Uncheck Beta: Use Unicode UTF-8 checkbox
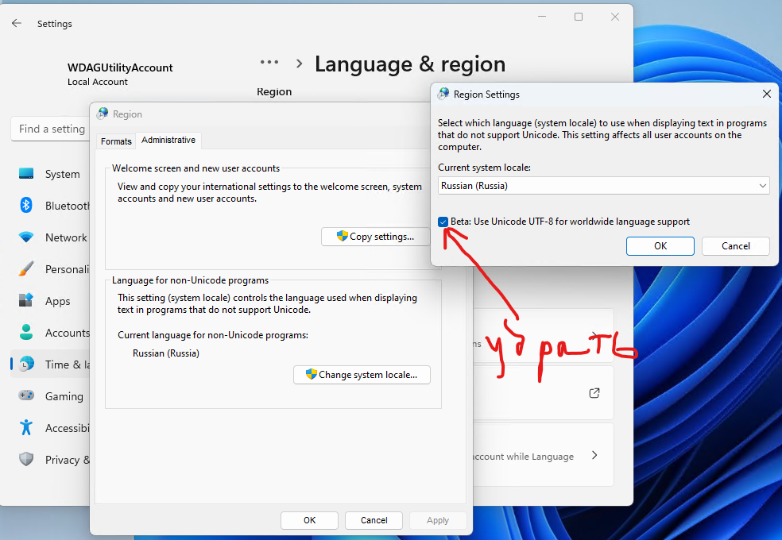The height and width of the screenshot is (540, 782). 443,222
